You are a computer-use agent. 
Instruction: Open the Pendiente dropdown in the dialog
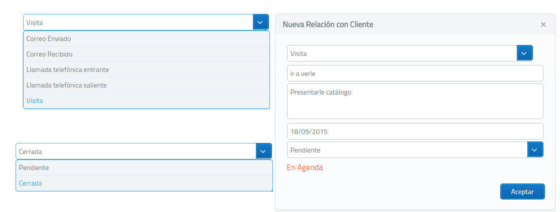[535, 150]
